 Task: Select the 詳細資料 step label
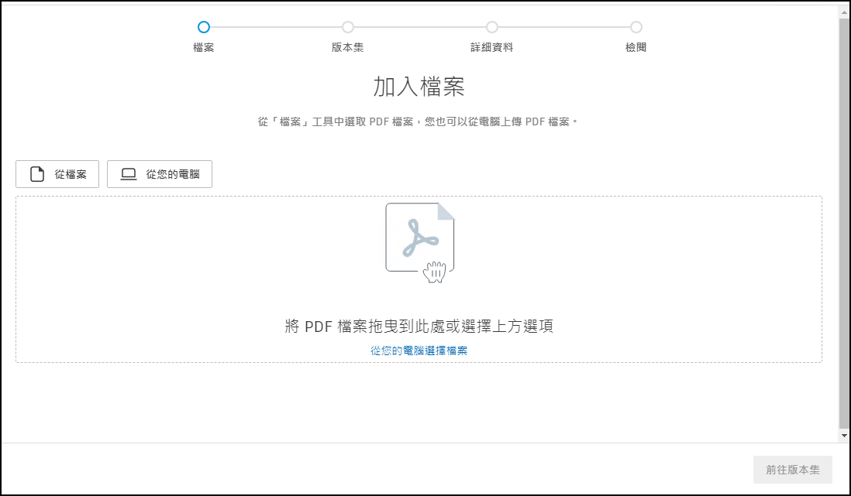492,46
